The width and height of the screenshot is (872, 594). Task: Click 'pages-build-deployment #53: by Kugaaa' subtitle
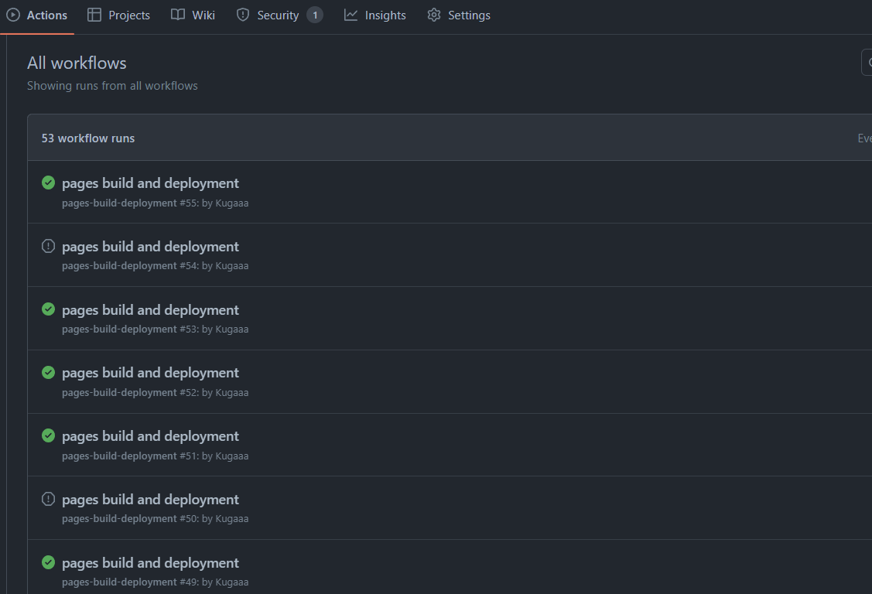[x=156, y=329]
